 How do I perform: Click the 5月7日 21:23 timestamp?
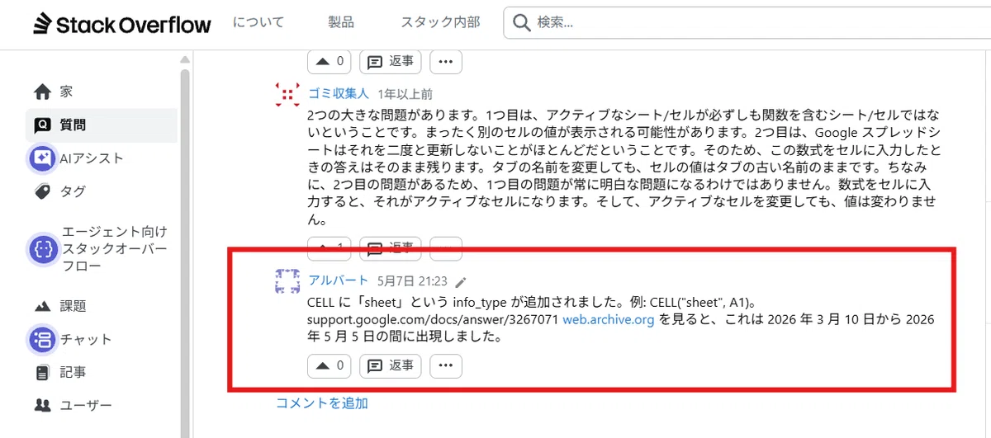(412, 281)
